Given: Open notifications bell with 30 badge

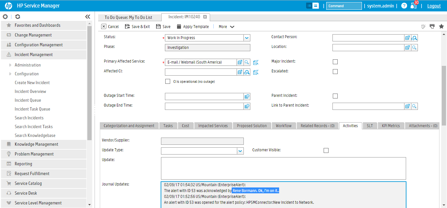Looking at the screenshot, I should [x=414, y=6].
